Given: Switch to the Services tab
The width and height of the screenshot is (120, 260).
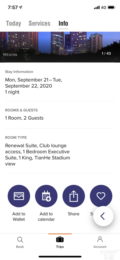Looking at the screenshot, I should pyautogui.click(x=39, y=23).
